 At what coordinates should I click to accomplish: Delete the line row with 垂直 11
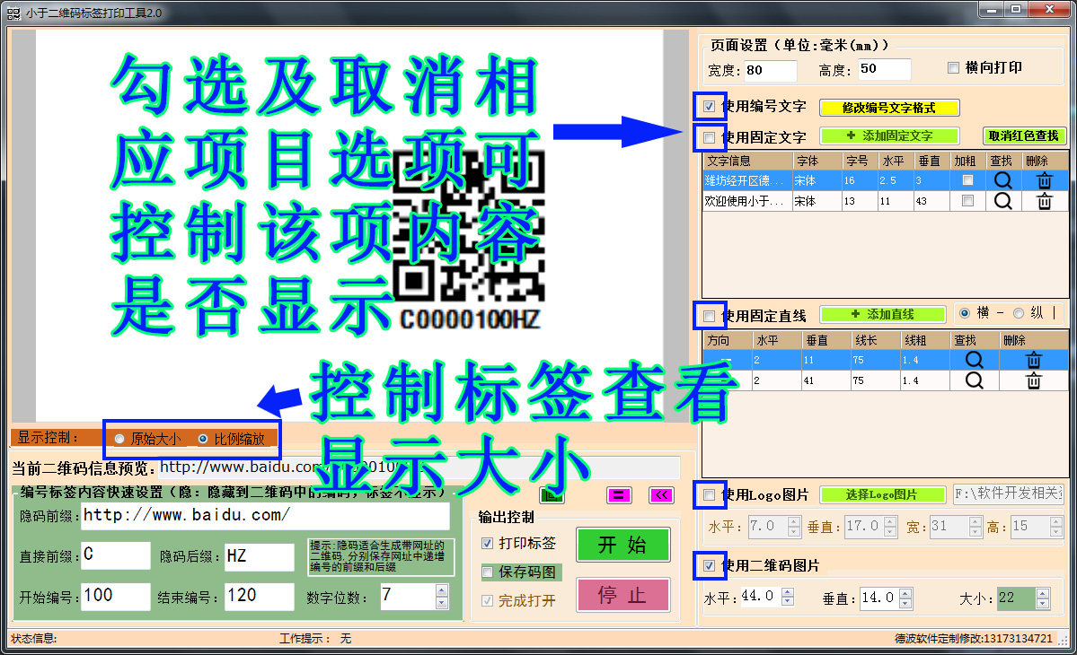click(x=1033, y=360)
